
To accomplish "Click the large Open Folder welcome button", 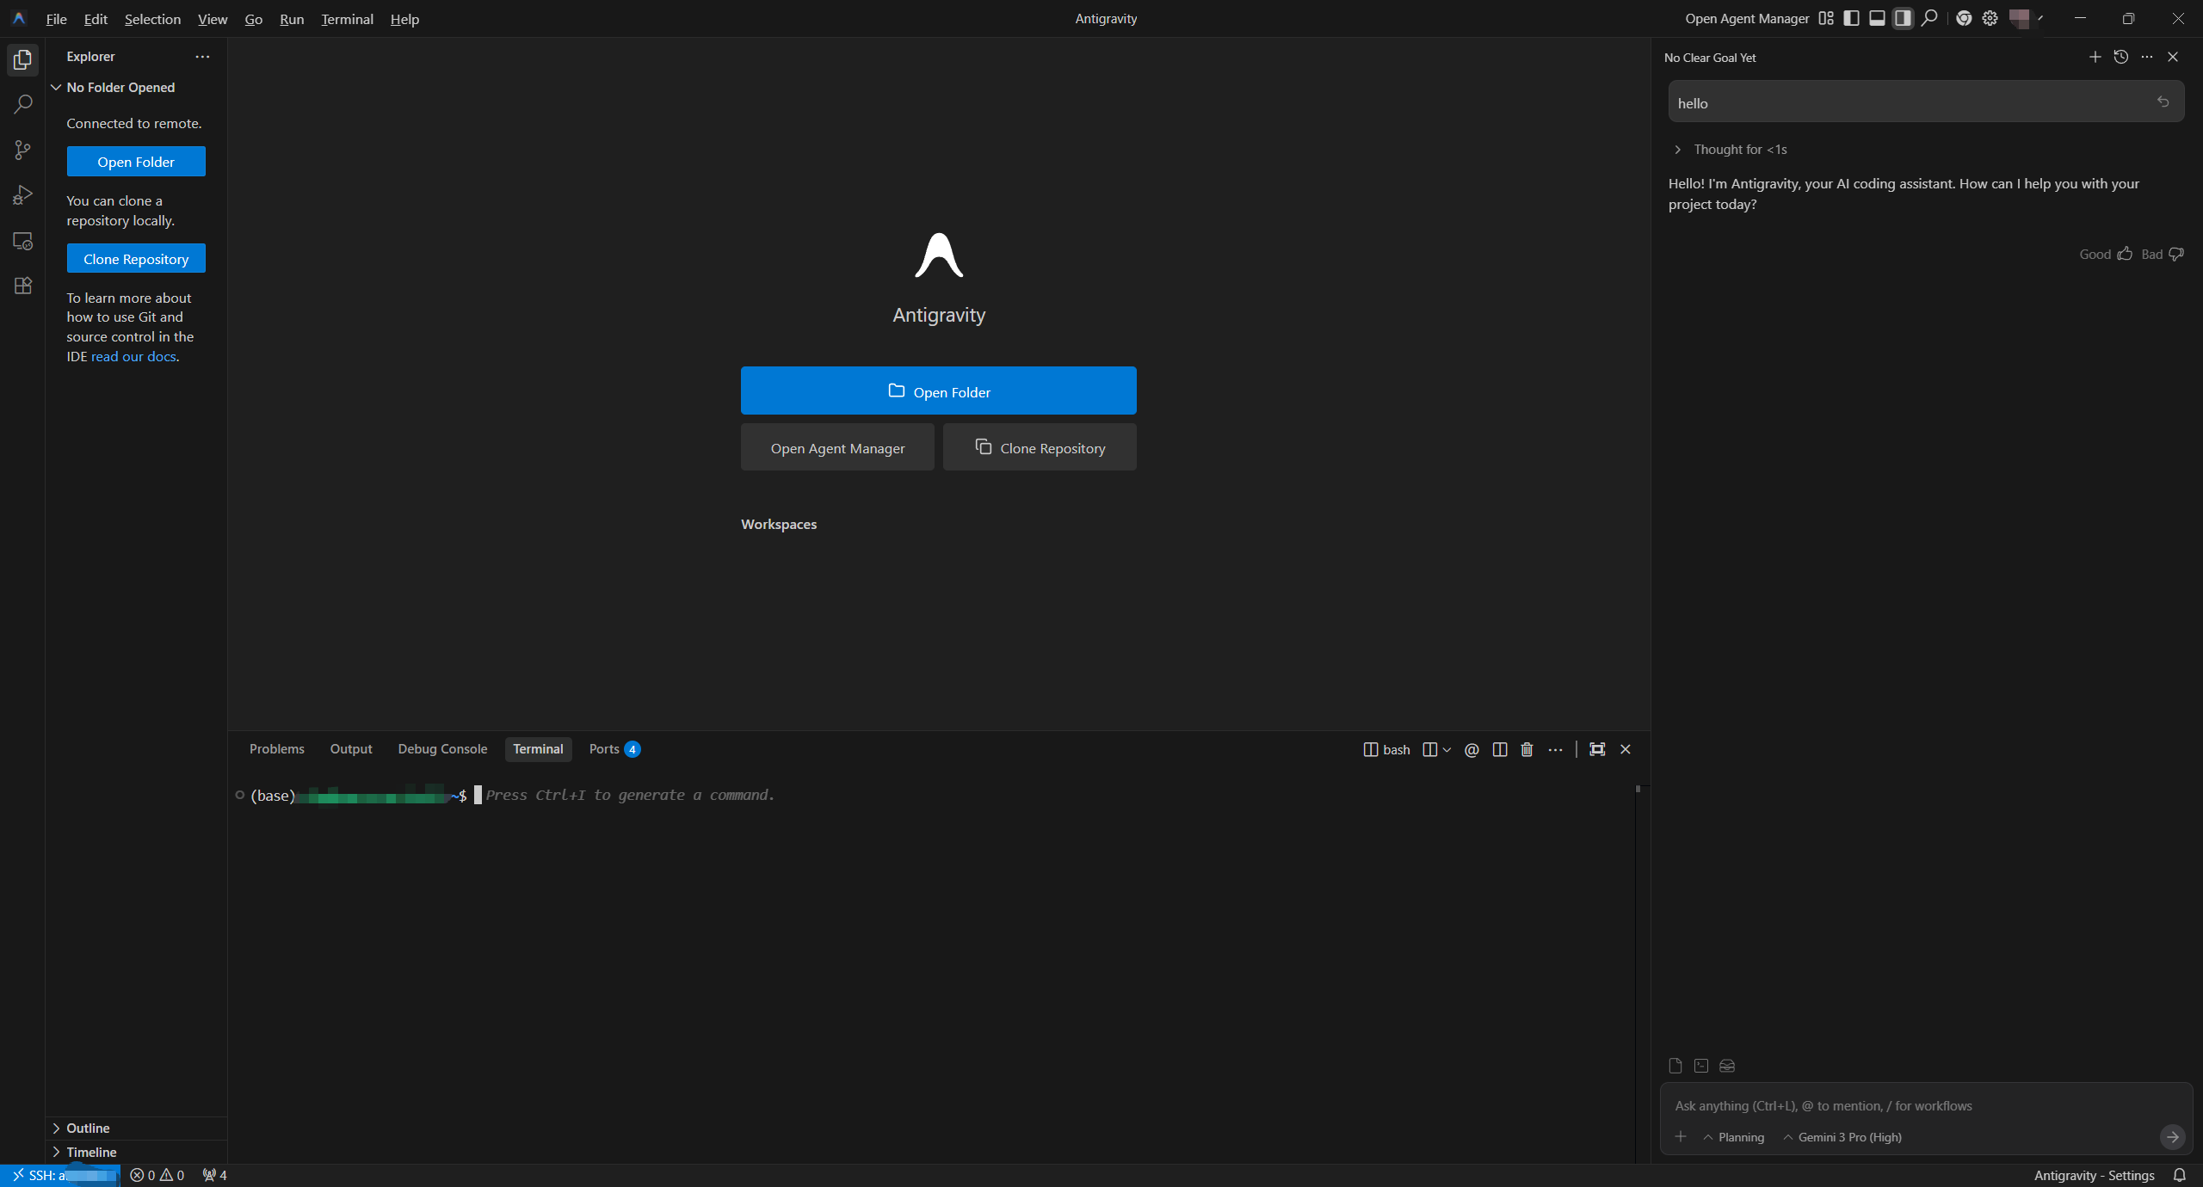I will coord(938,391).
